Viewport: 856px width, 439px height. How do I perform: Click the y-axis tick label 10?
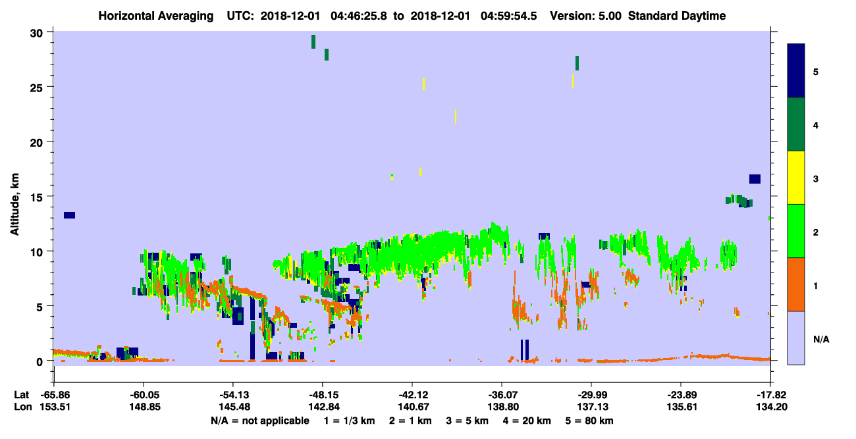coord(38,251)
